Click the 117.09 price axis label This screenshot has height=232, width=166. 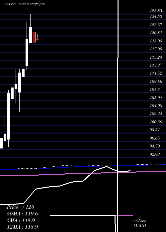(156, 49)
